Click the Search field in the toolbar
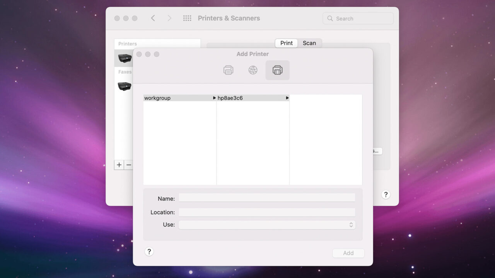 pos(358,18)
